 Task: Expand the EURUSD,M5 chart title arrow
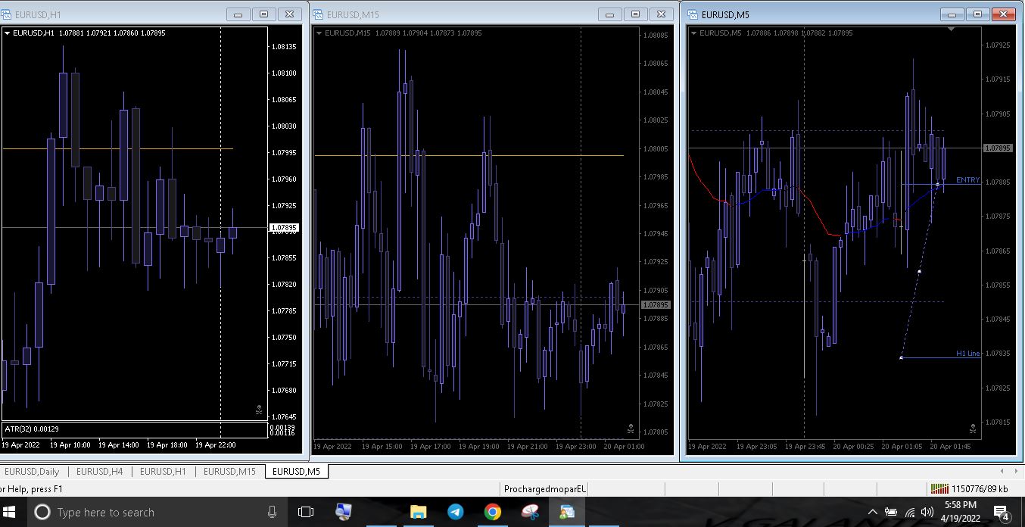(x=694, y=33)
